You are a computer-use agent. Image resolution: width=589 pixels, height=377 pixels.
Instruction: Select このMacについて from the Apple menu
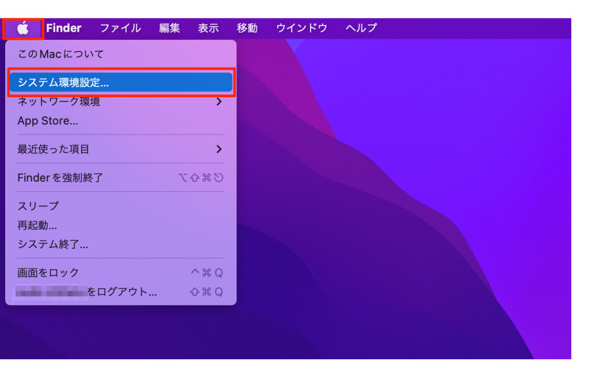60,54
